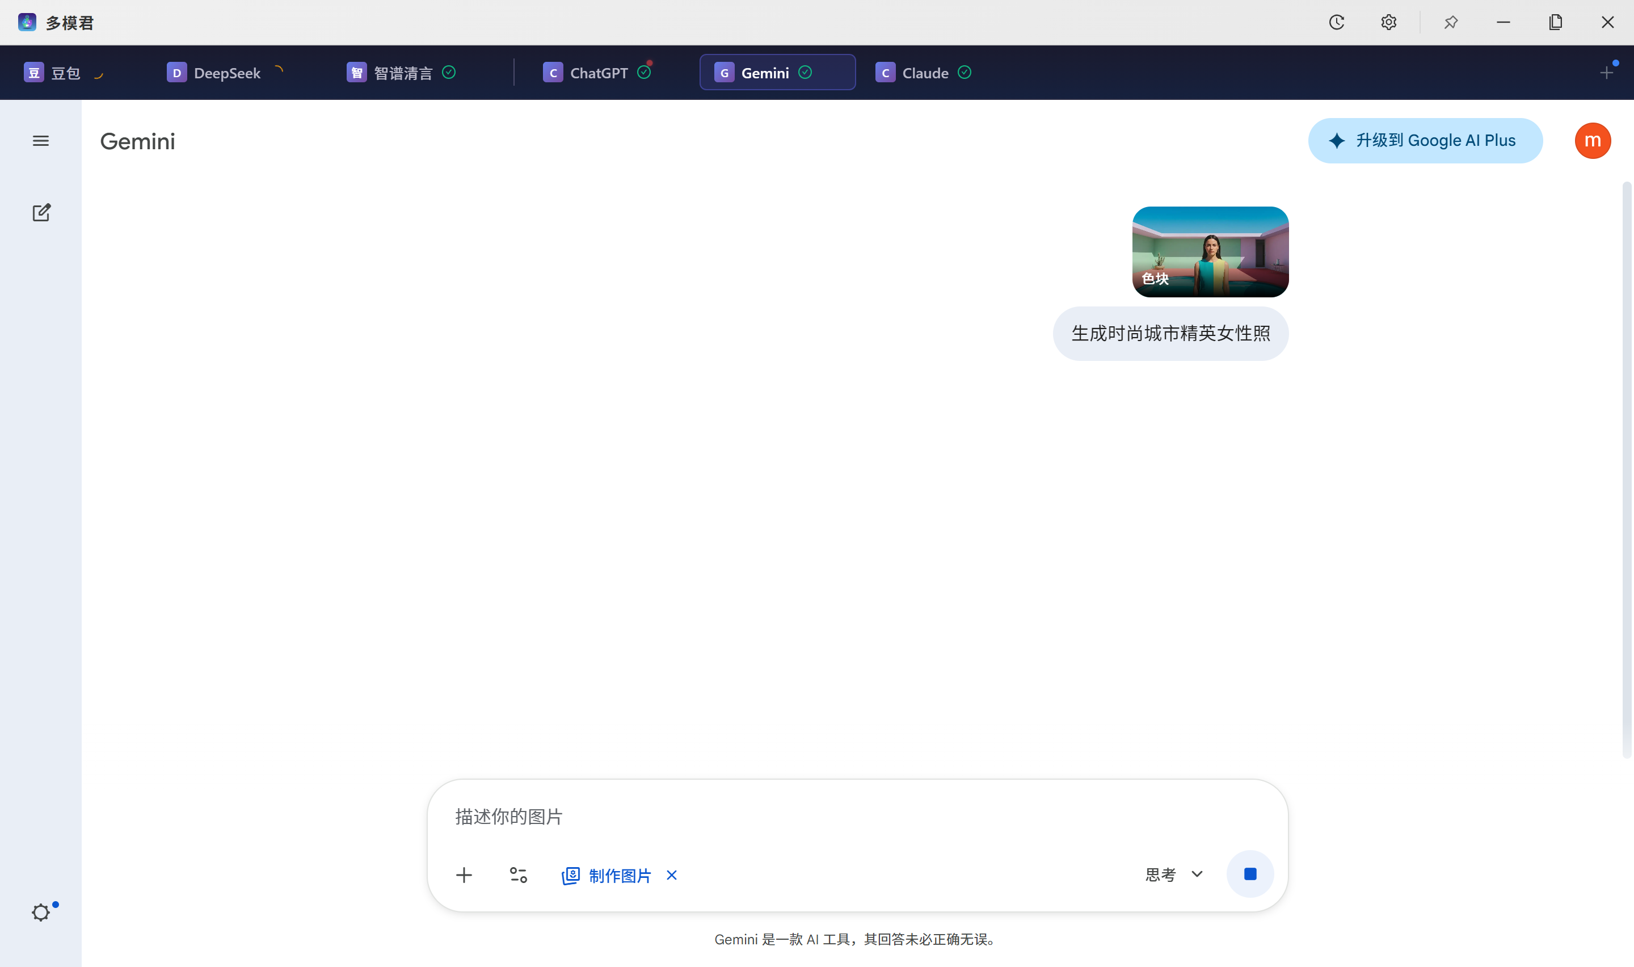
Task: Pin the window with the pushpin icon
Action: pyautogui.click(x=1450, y=22)
